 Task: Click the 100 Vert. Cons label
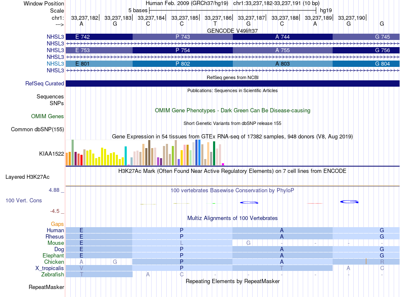24,200
